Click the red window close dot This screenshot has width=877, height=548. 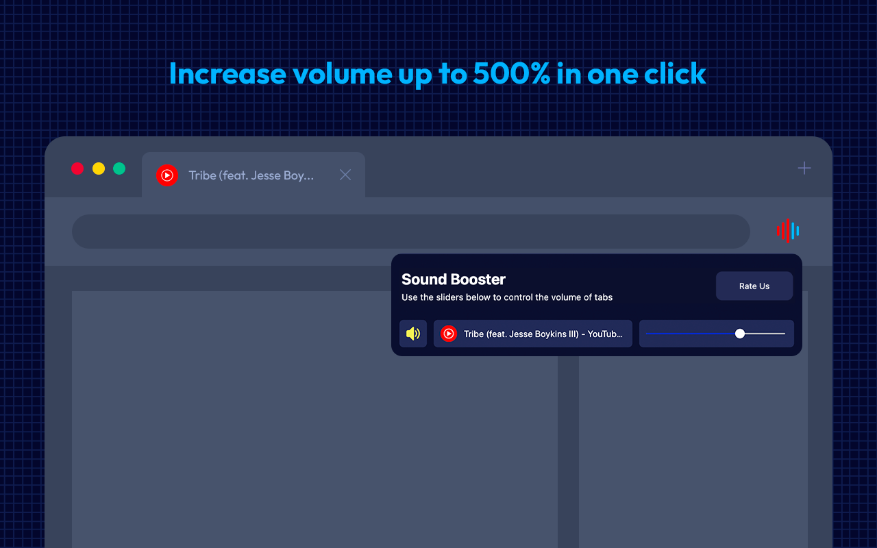pos(77,169)
